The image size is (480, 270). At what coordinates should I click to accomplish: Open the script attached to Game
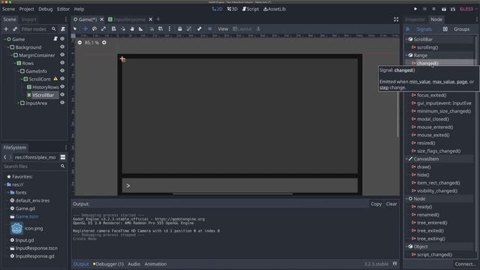55,39
